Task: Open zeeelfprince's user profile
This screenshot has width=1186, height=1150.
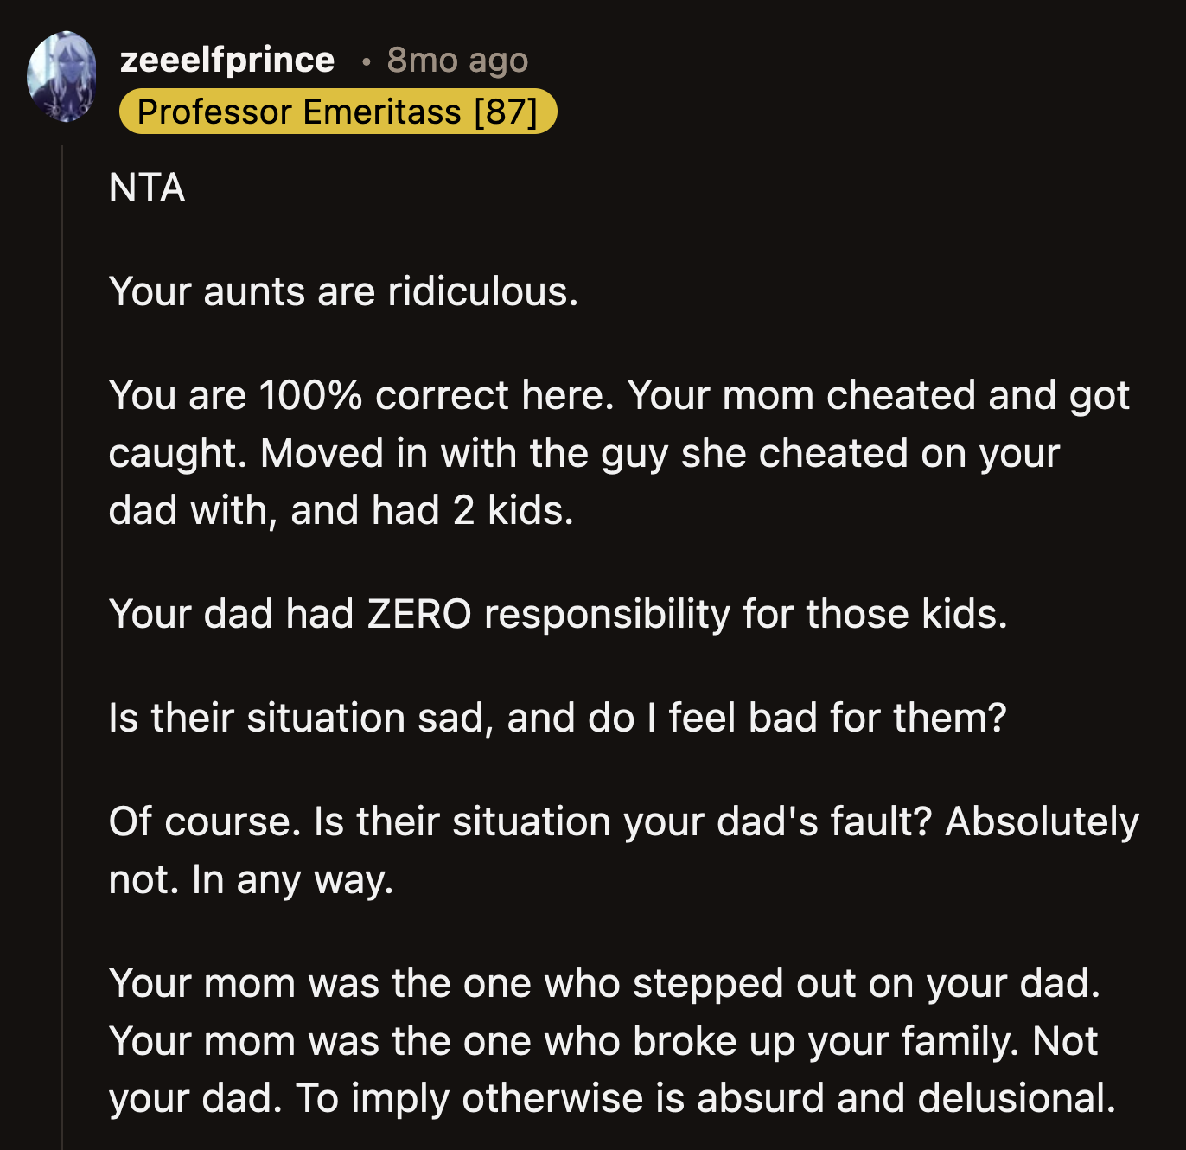Action: click(226, 59)
